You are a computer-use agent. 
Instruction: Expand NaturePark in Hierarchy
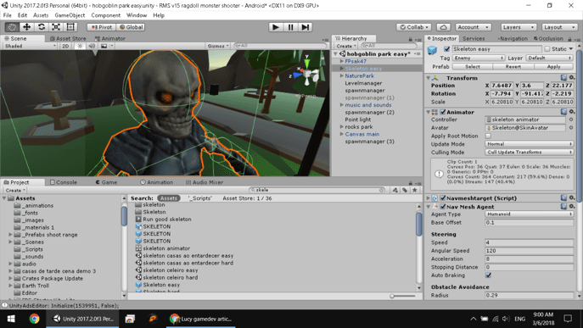coord(342,75)
